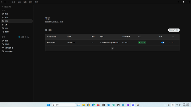Click the hostname 192.168.11.12
This screenshot has width=191, height=107.
[x=72, y=42]
